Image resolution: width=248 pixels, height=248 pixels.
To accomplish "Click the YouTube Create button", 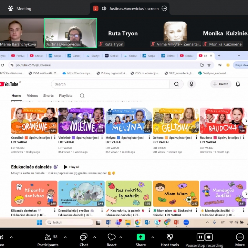I will [220, 84].
